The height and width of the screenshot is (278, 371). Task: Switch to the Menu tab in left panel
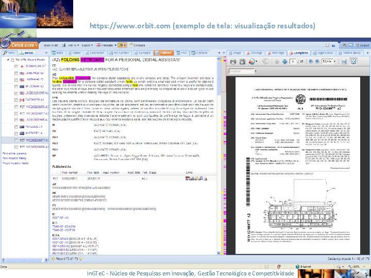(9, 53)
